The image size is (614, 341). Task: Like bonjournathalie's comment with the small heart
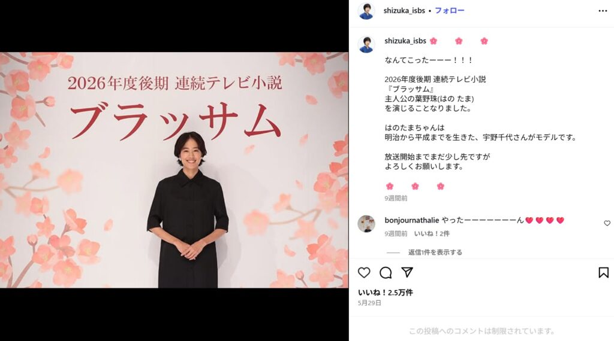pyautogui.click(x=607, y=223)
